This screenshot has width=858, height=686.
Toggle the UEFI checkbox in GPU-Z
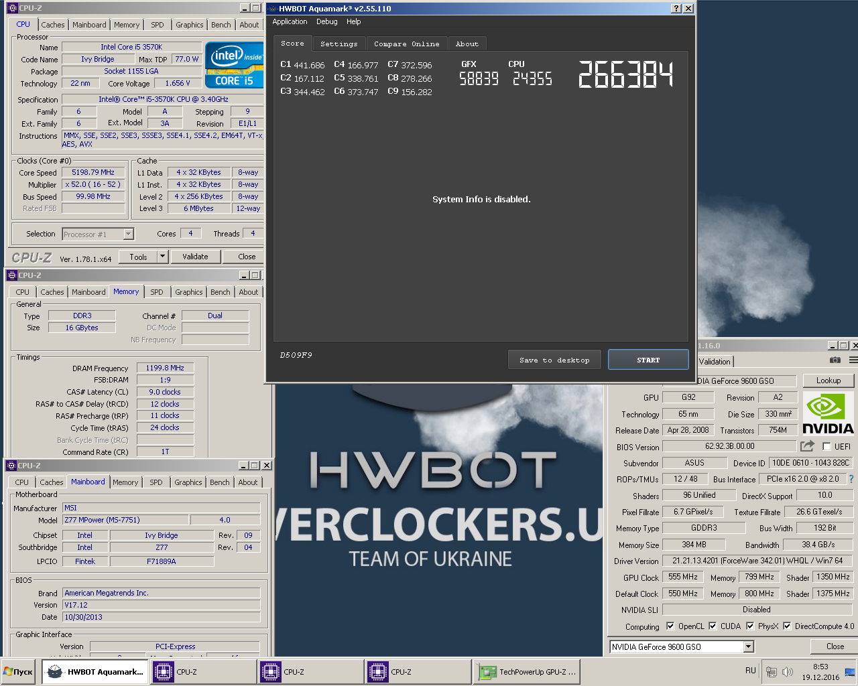click(826, 447)
